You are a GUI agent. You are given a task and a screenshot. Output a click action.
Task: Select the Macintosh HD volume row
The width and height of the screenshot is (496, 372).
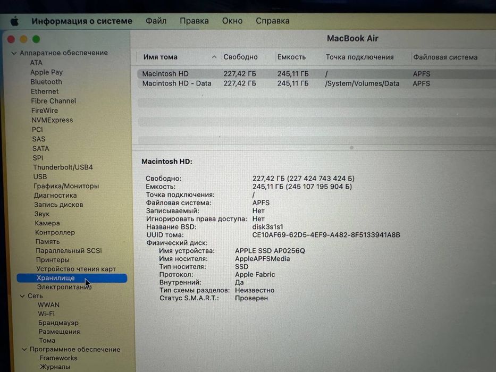316,74
